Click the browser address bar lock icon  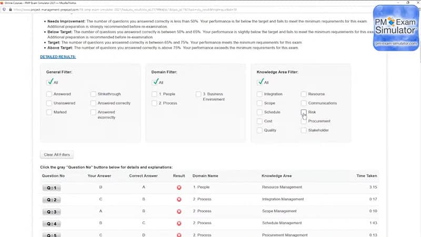[x=11, y=9]
